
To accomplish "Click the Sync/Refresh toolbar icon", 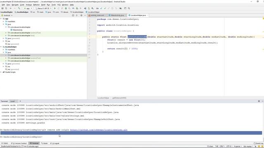I will click(x=6, y=8).
